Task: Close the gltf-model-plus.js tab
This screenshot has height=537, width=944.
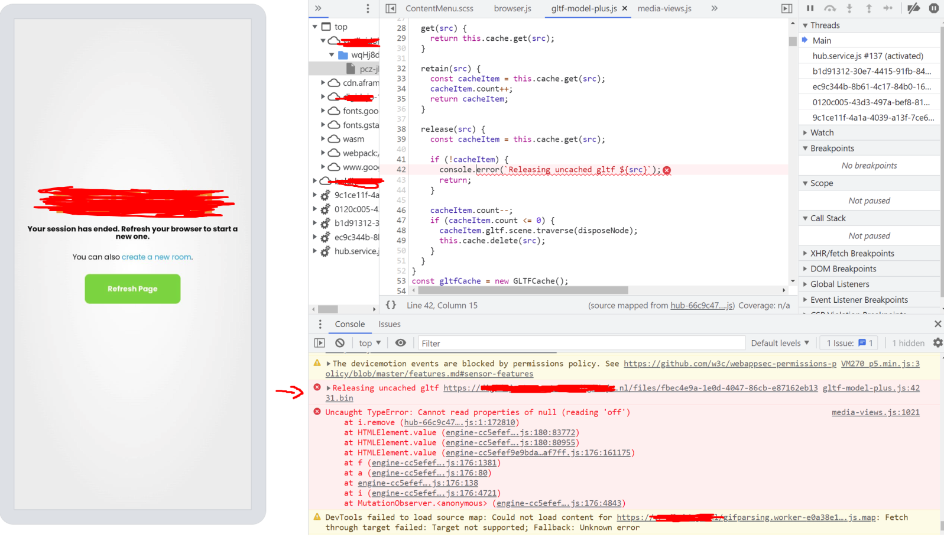Action: click(x=624, y=8)
